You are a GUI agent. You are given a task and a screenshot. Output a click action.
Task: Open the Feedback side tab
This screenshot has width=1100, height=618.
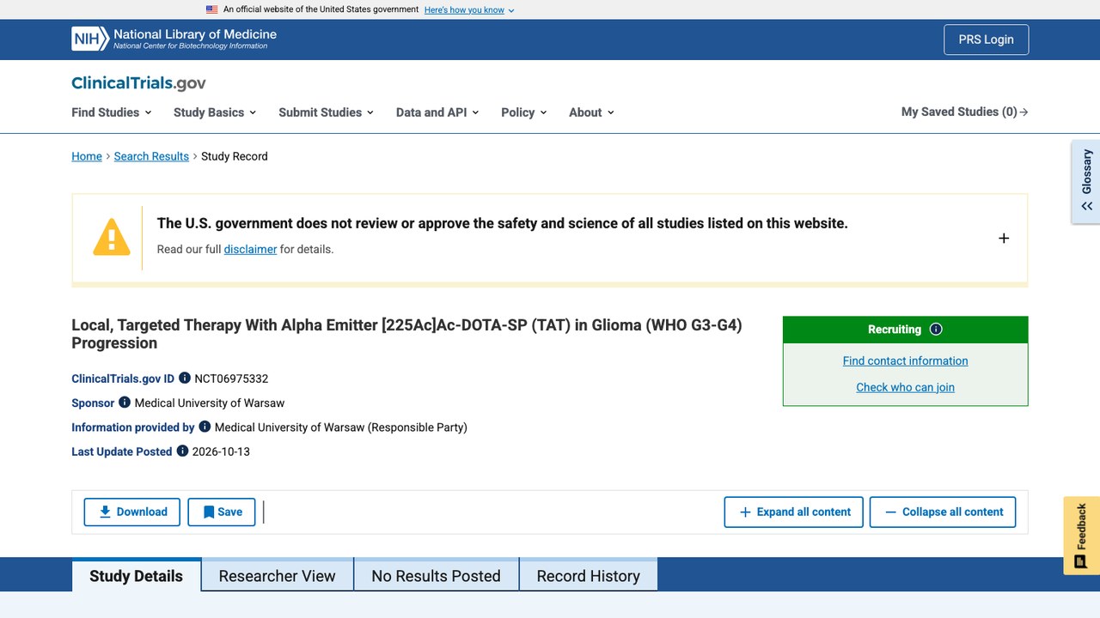[x=1081, y=536]
